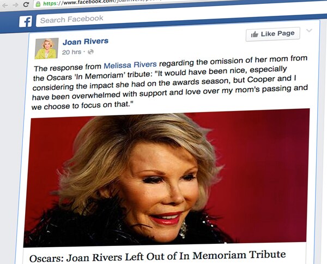Click the https text in the address bar
The image size is (327, 264).
point(50,4)
